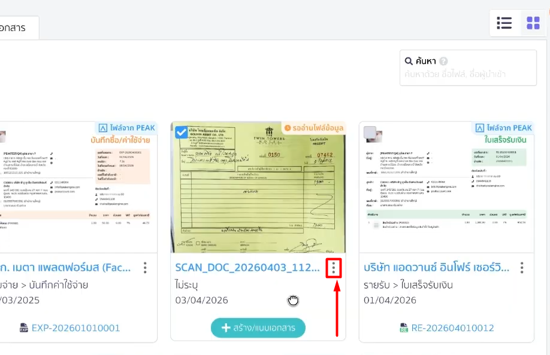
Task: Open the search help question-mark icon
Action: click(x=443, y=61)
